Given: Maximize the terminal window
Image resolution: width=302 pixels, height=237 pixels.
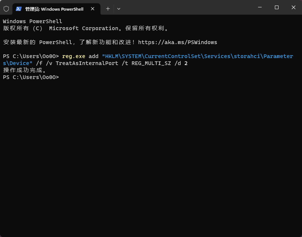Looking at the screenshot, I should tap(277, 7).
